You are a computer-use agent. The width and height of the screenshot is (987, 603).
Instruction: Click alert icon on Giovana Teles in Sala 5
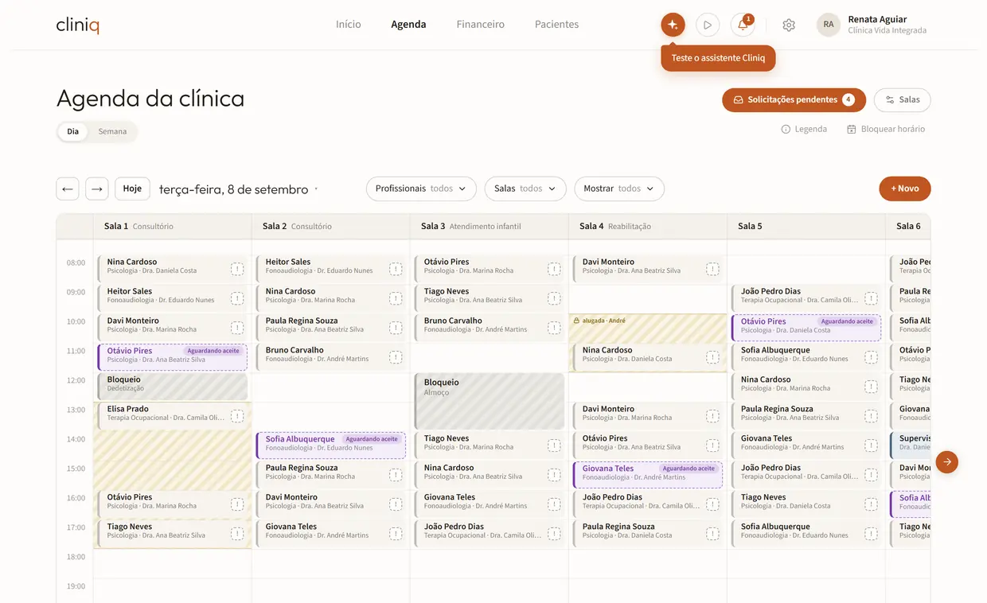(871, 445)
